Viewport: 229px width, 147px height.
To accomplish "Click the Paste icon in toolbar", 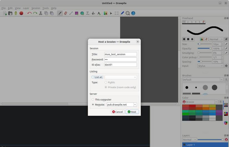I will [x=52, y=13].
